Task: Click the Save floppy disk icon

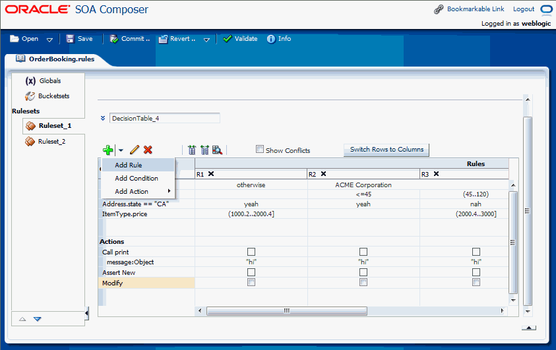Action: (x=70, y=39)
